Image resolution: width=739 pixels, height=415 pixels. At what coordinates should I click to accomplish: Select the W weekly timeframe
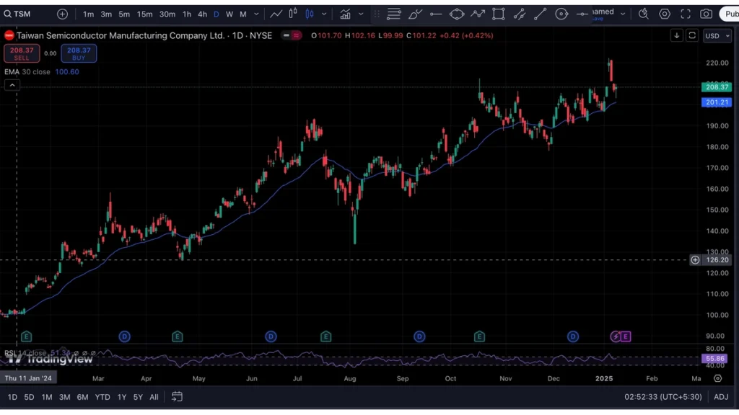(229, 14)
